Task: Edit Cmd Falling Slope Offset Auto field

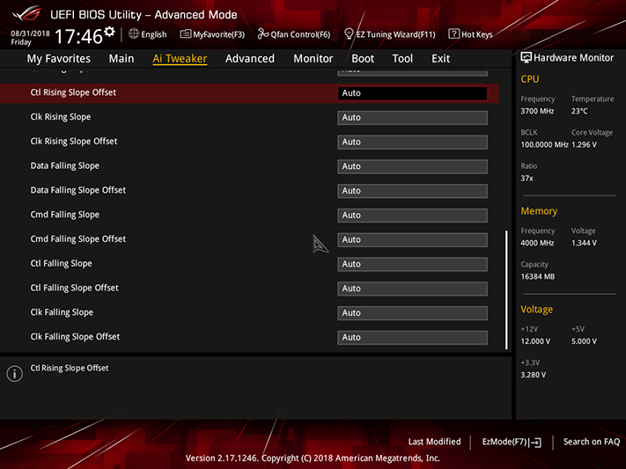Action: tap(412, 239)
